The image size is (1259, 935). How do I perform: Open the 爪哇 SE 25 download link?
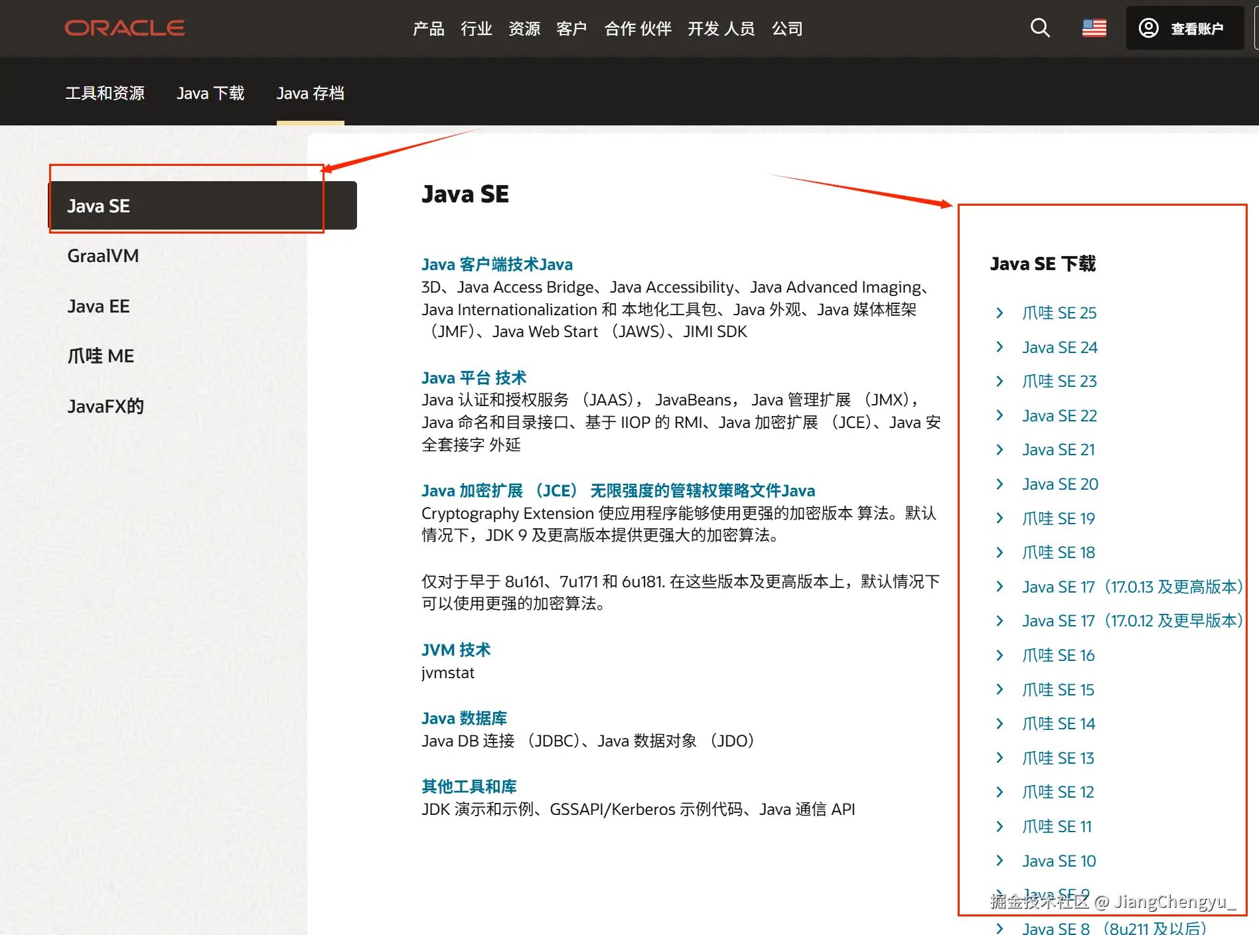tap(1059, 313)
